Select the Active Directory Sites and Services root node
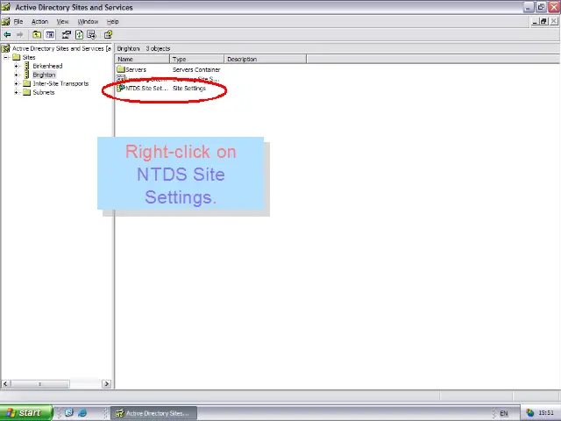 click(61, 48)
